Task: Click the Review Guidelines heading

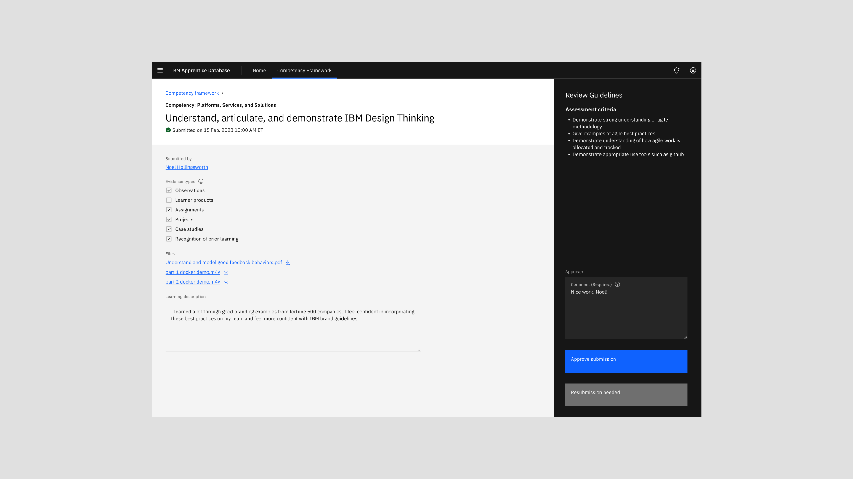Action: pyautogui.click(x=594, y=95)
